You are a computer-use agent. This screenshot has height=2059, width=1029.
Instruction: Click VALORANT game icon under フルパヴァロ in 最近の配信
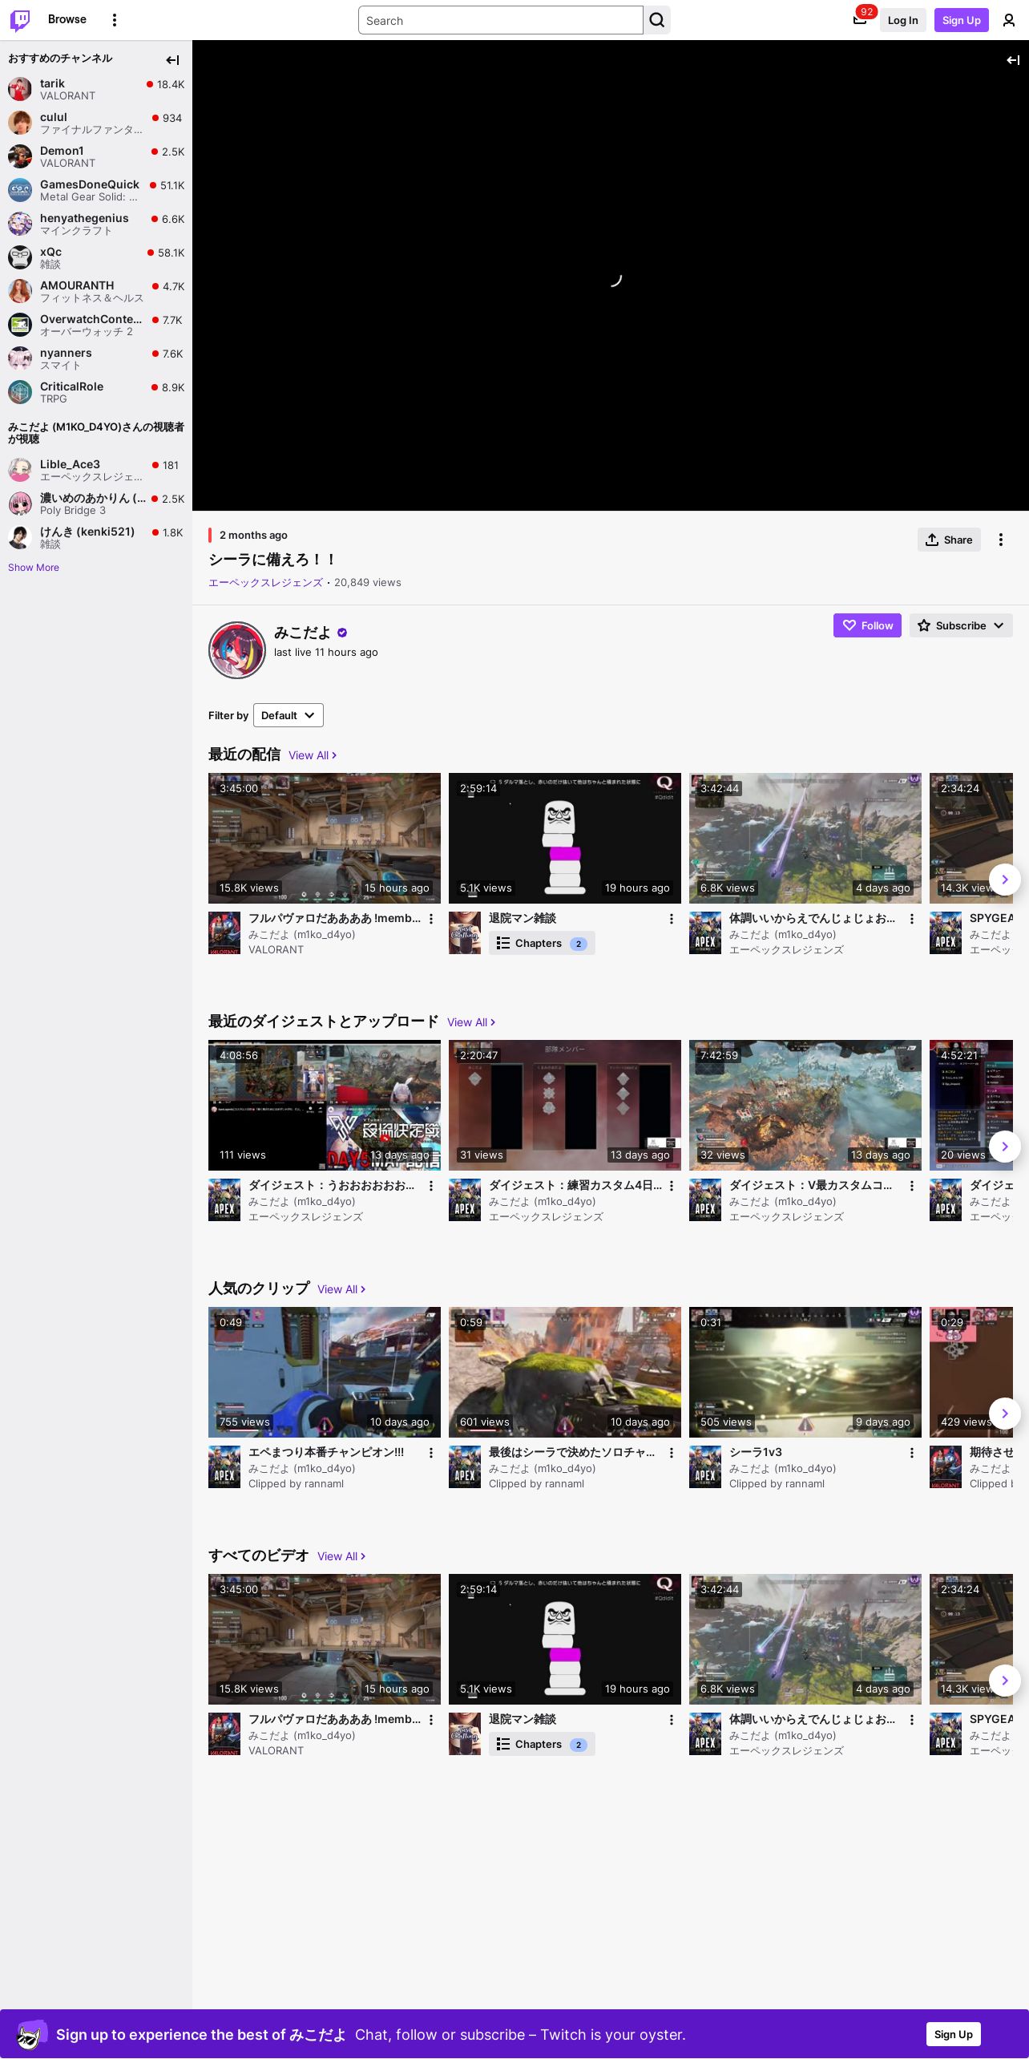coord(224,932)
